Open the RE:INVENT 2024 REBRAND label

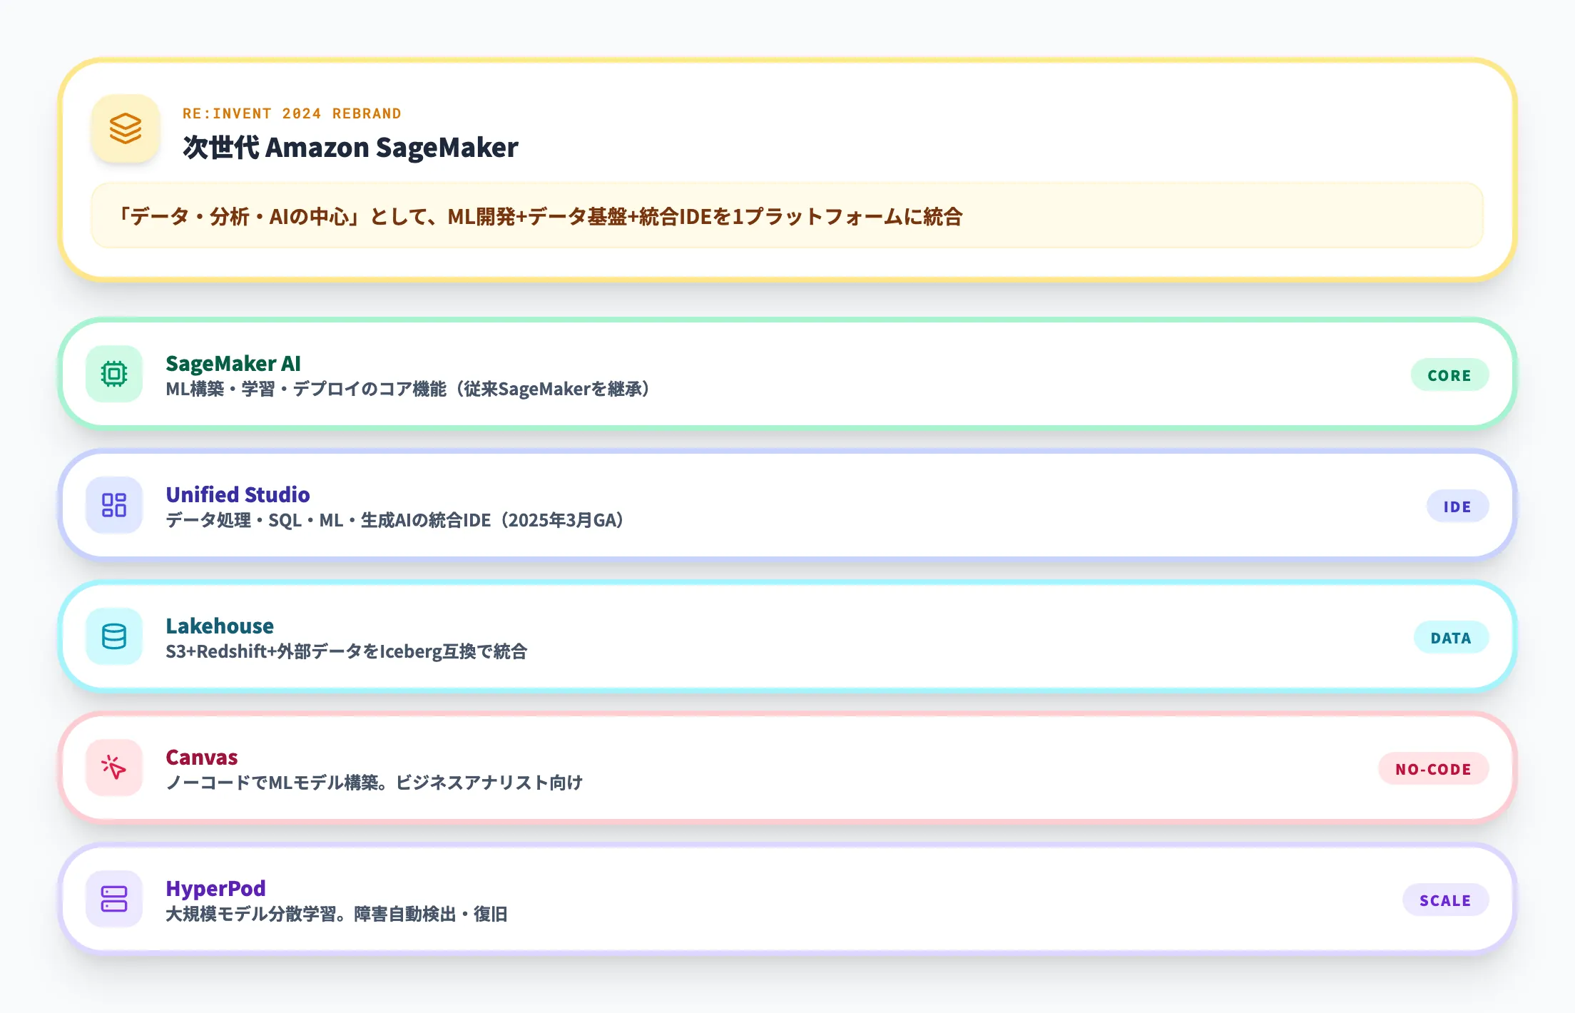pos(291,113)
